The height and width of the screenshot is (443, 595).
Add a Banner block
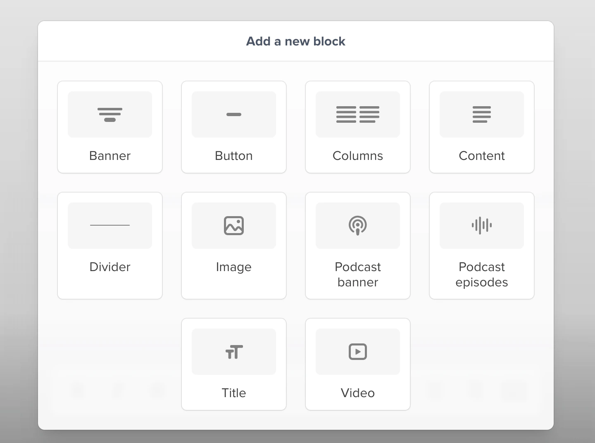pyautogui.click(x=109, y=127)
